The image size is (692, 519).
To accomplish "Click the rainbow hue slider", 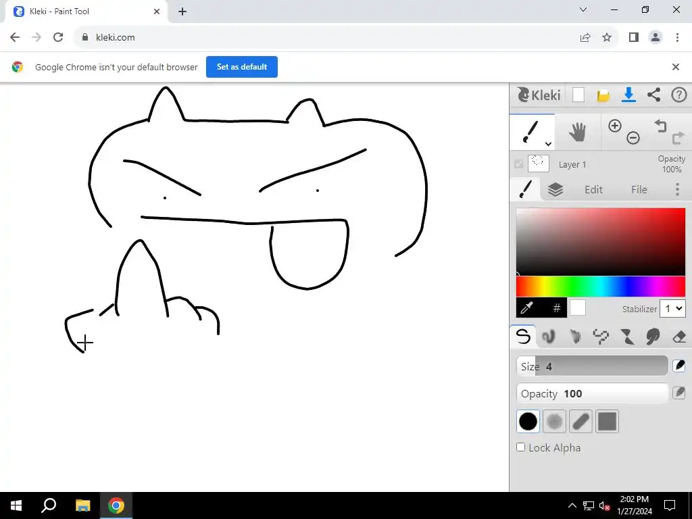I will (x=601, y=287).
